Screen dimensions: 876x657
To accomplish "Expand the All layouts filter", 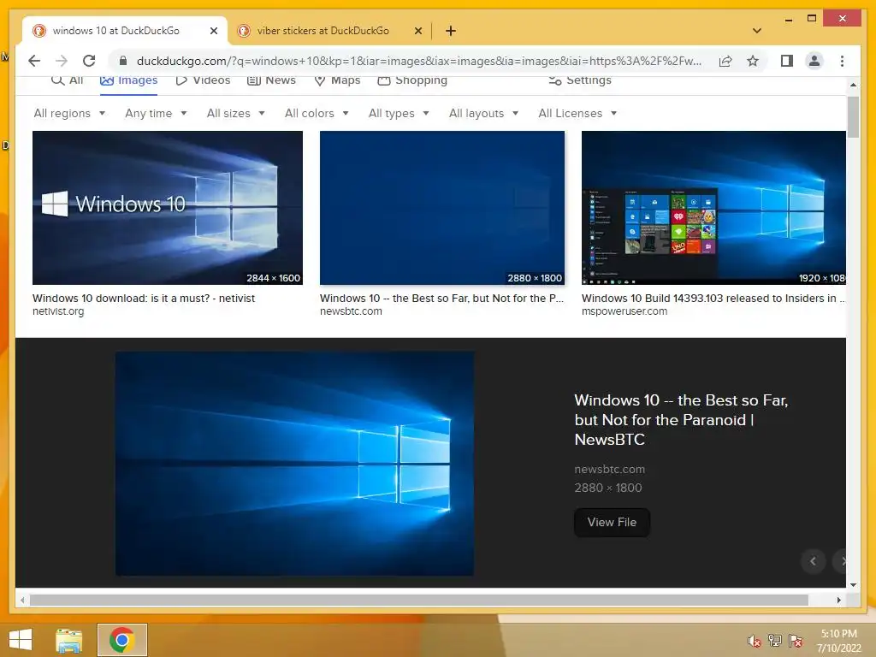I will point(484,114).
